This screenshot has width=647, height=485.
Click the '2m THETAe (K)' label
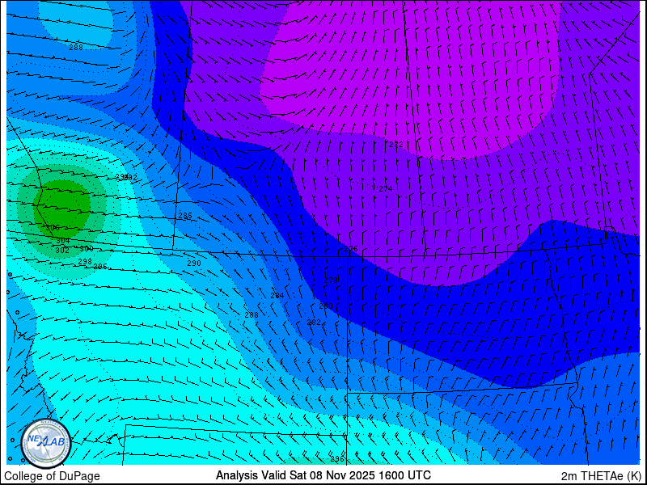602,475
